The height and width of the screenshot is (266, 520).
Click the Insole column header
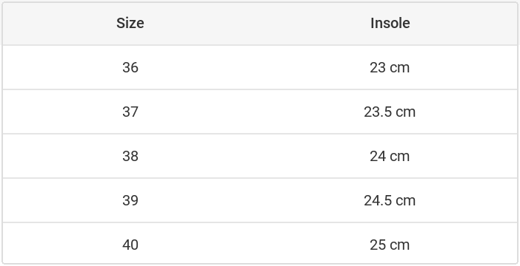coord(390,23)
